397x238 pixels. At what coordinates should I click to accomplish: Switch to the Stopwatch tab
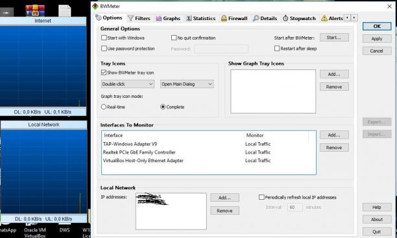pos(299,18)
